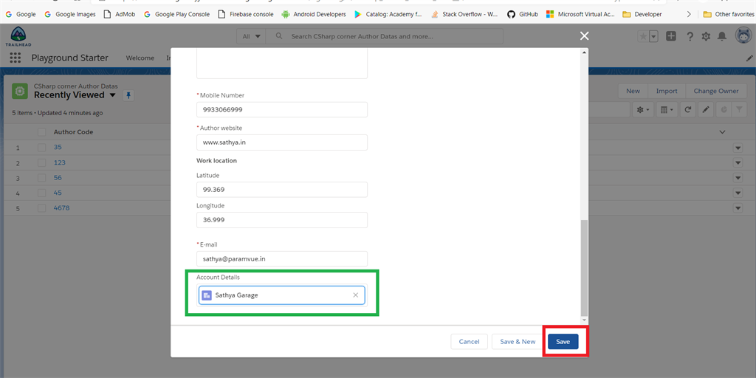Click the Mobile Number input field
The height and width of the screenshot is (378, 756).
click(282, 109)
